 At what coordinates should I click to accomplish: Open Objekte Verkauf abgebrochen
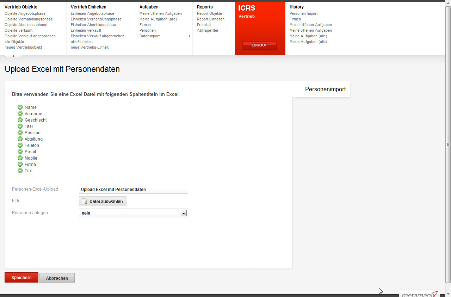click(x=30, y=36)
